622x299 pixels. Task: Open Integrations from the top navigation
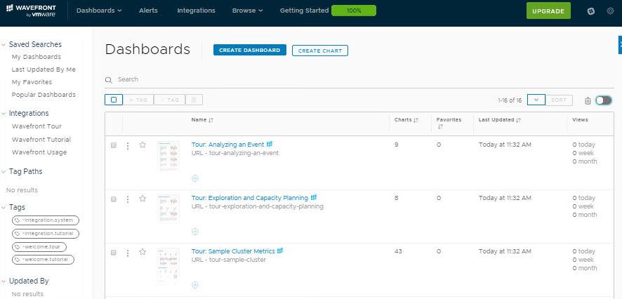point(196,11)
